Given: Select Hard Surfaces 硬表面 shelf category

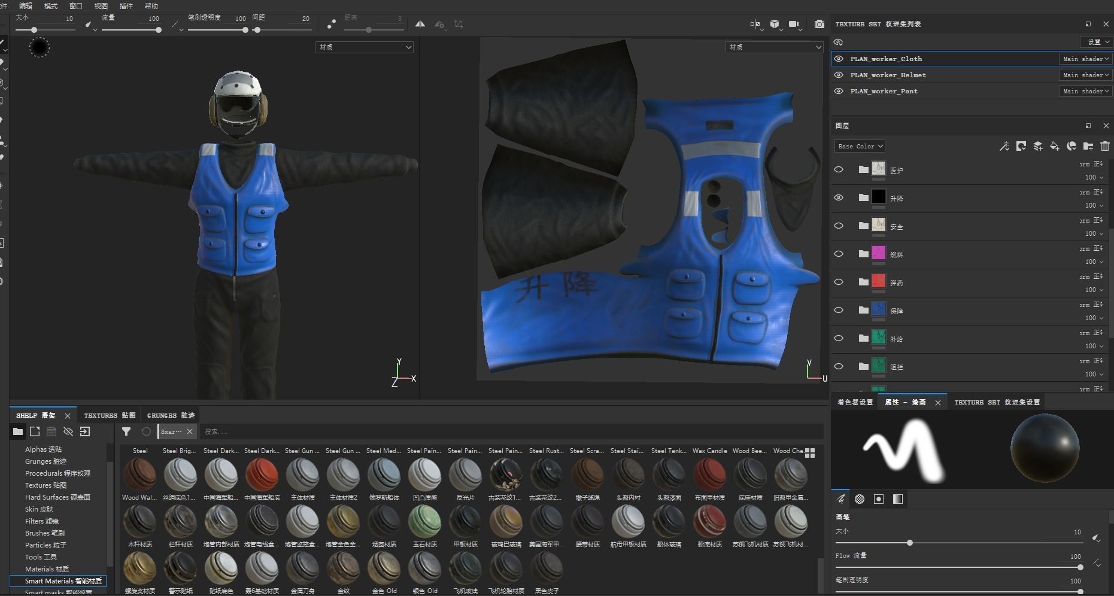Looking at the screenshot, I should pyautogui.click(x=57, y=497).
